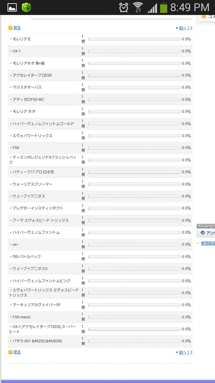
Task: Tap the Wi-Fi status icon
Action: (138, 7)
